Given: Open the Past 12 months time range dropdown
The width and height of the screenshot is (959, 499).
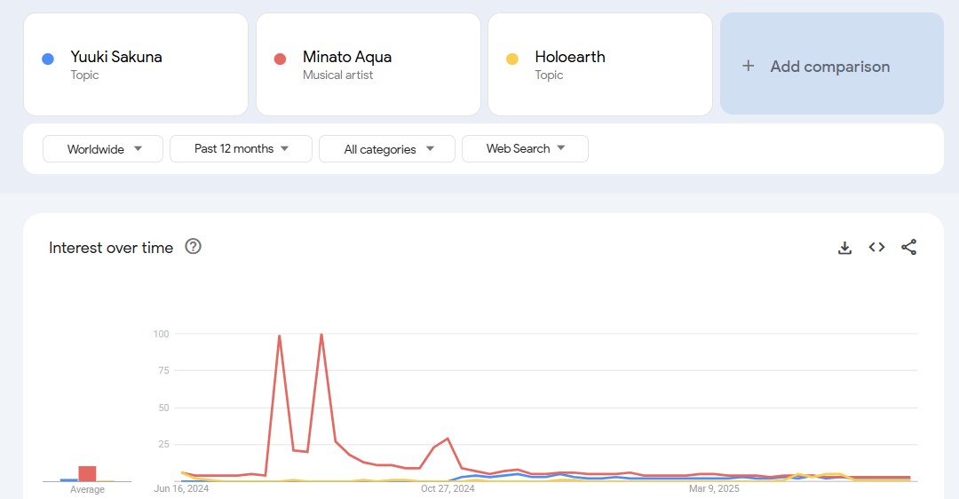Looking at the screenshot, I should click(x=241, y=148).
